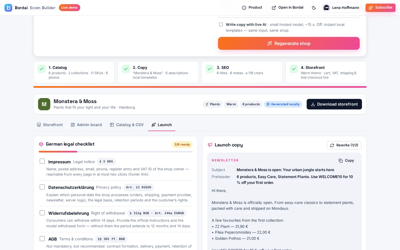Screen dimensions: 400x250
Task: Click the § 5 DDG law tag
Action: (106, 162)
